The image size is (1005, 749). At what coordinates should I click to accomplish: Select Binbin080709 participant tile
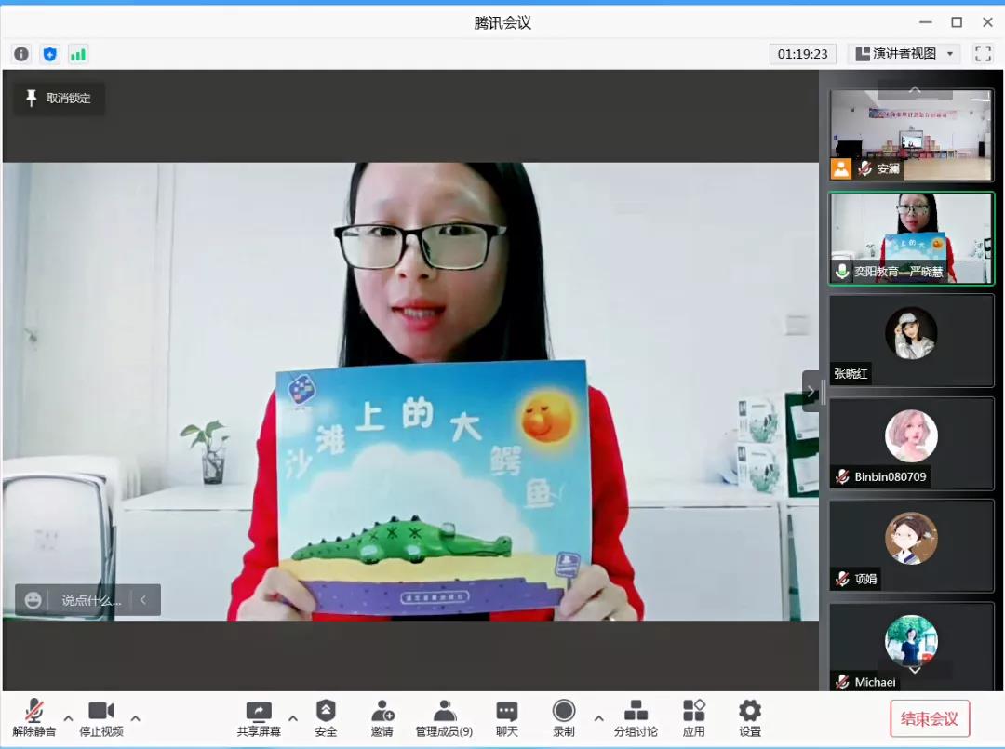911,444
